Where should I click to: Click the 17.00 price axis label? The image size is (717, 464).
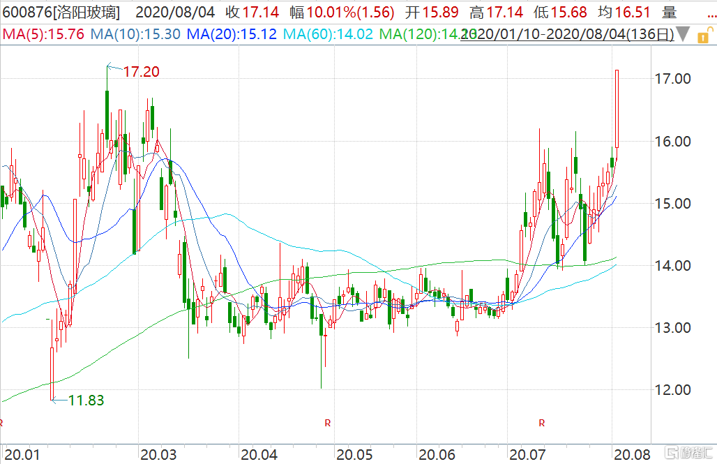click(674, 79)
